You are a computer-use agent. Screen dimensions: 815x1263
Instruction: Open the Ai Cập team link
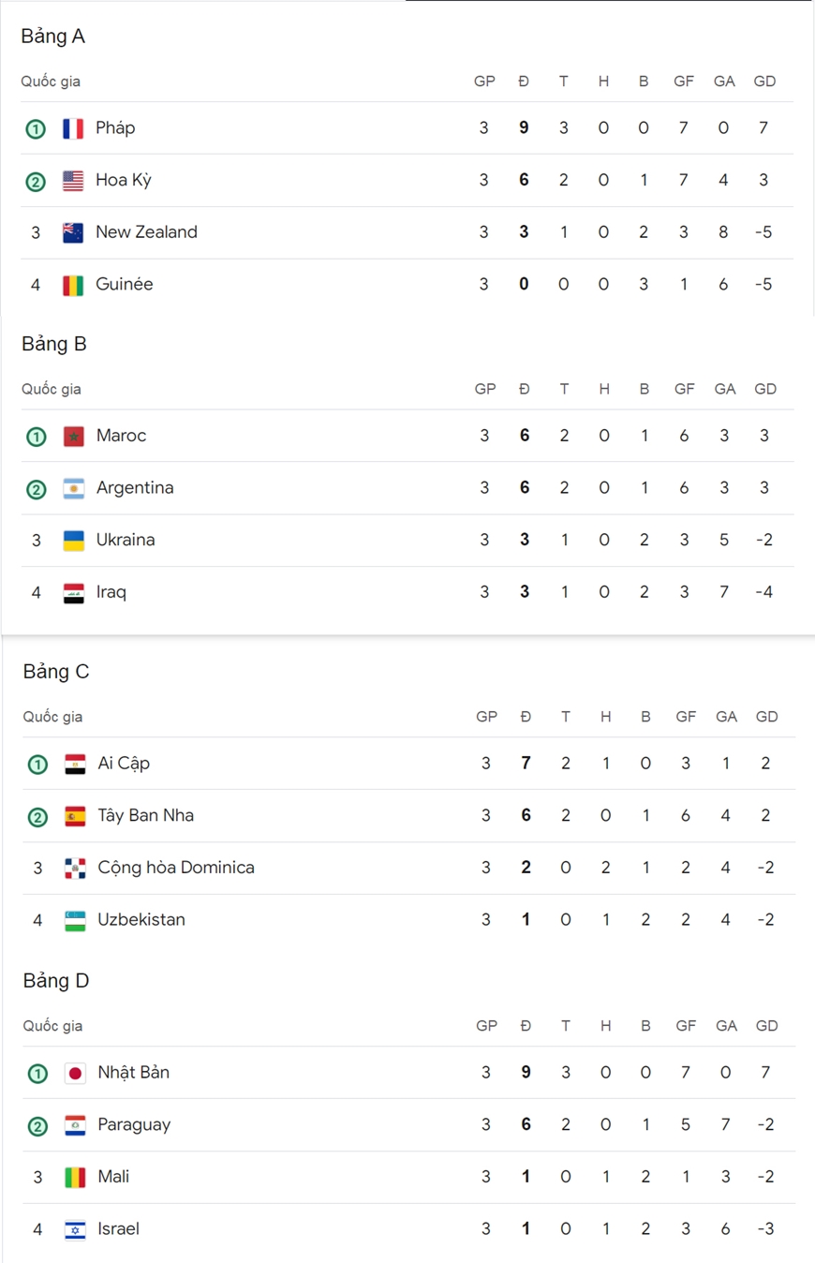124,764
